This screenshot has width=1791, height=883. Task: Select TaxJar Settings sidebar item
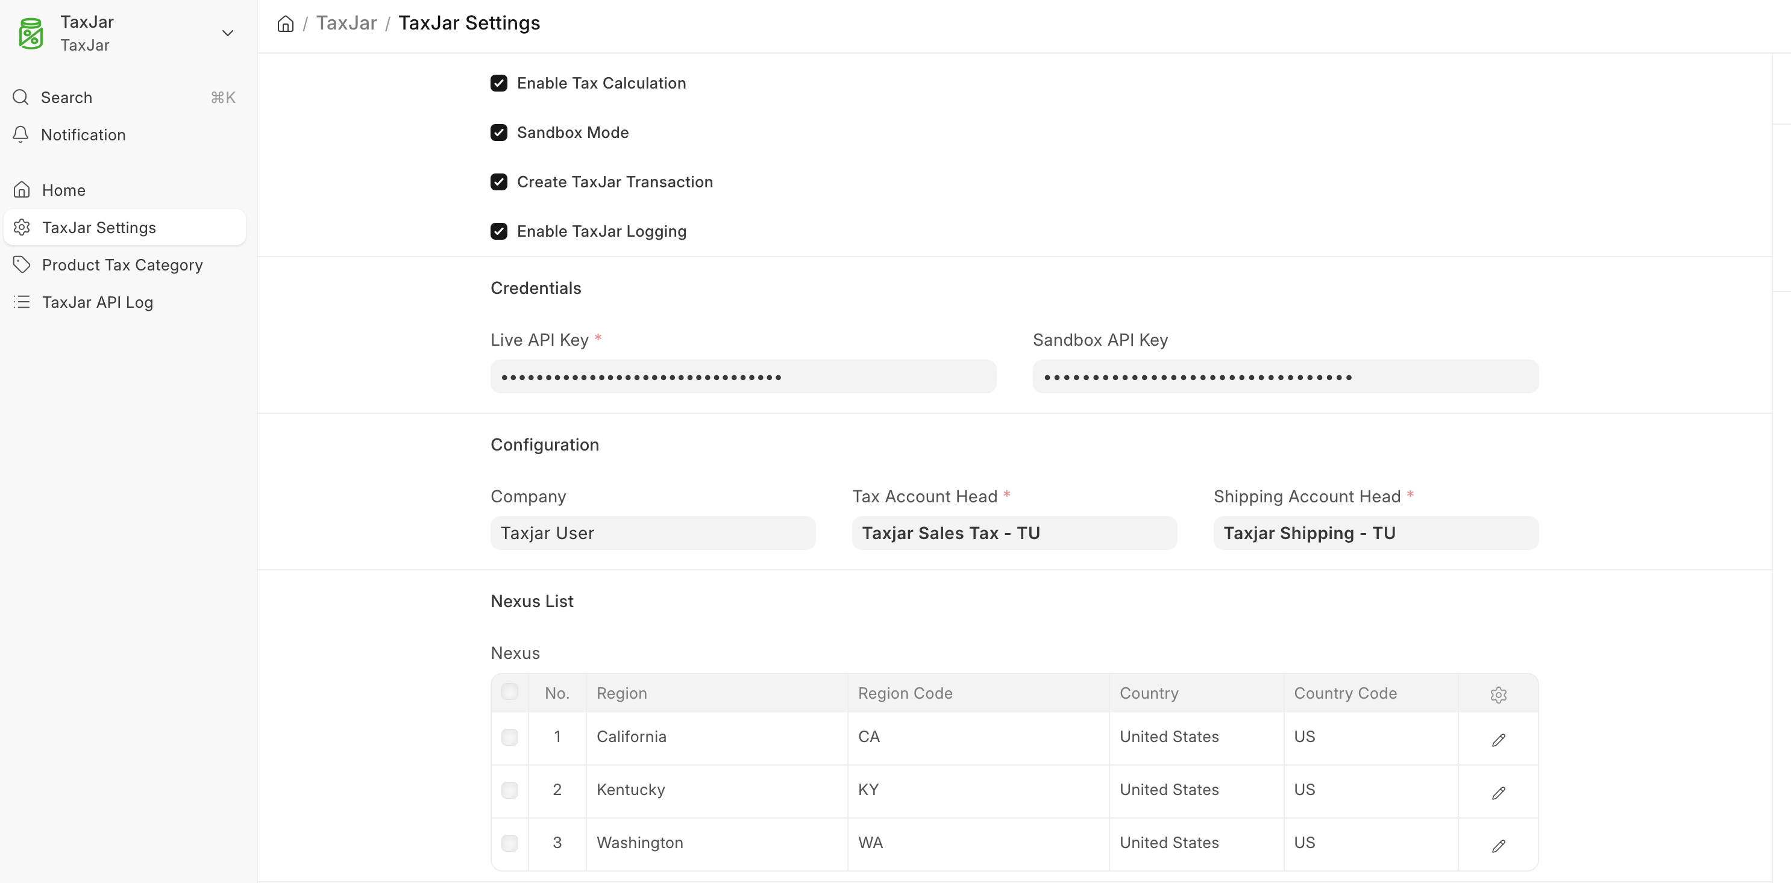point(125,228)
